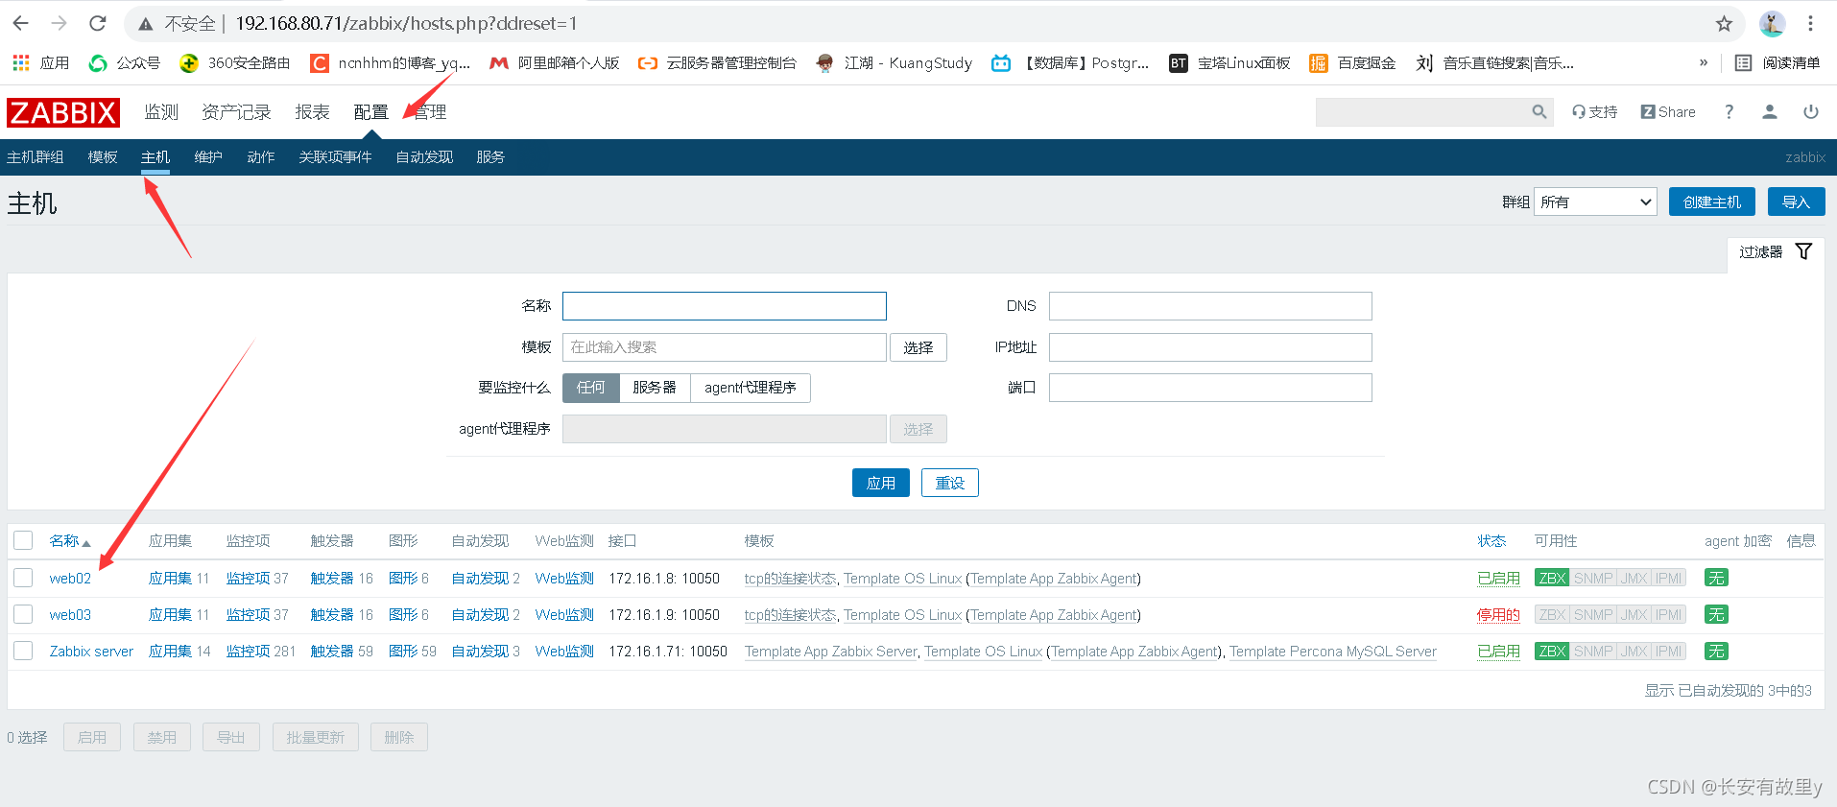1837x807 pixels.
Task: Select all hosts checkbox in header
Action: pos(24,540)
